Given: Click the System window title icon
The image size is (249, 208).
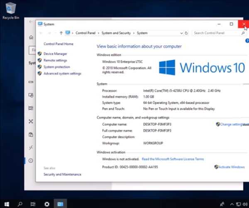Looking at the screenshot, I should [40, 24].
